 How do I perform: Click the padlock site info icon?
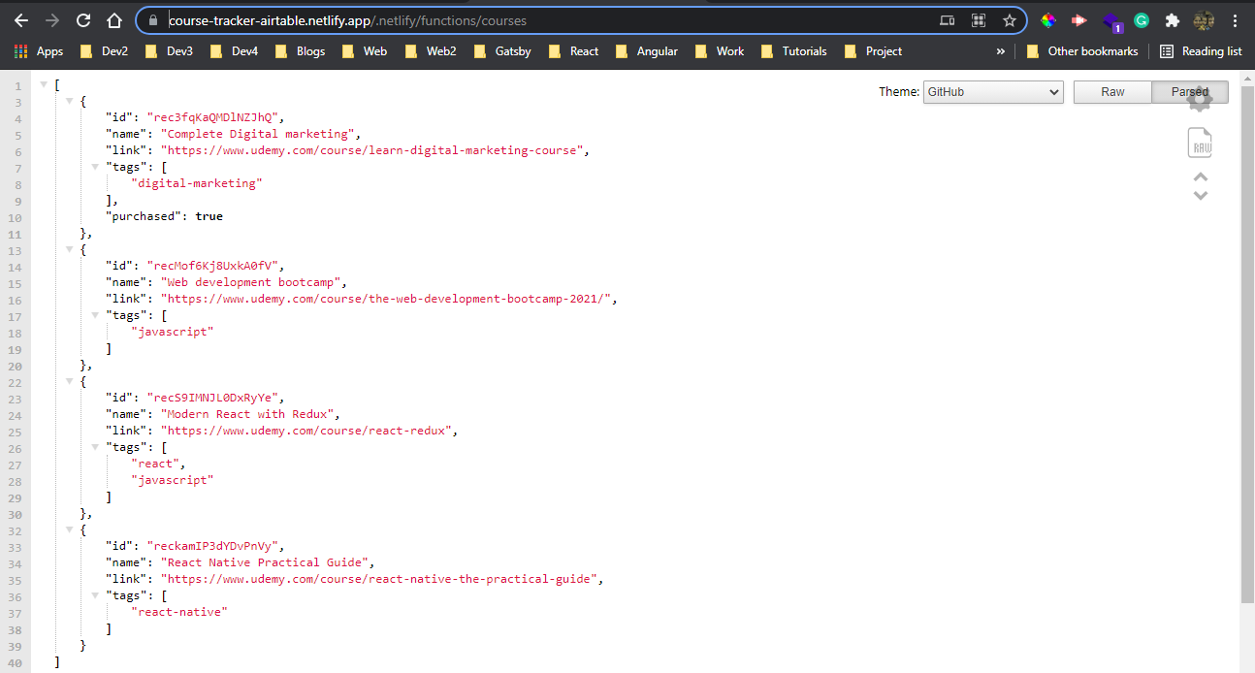pos(152,20)
